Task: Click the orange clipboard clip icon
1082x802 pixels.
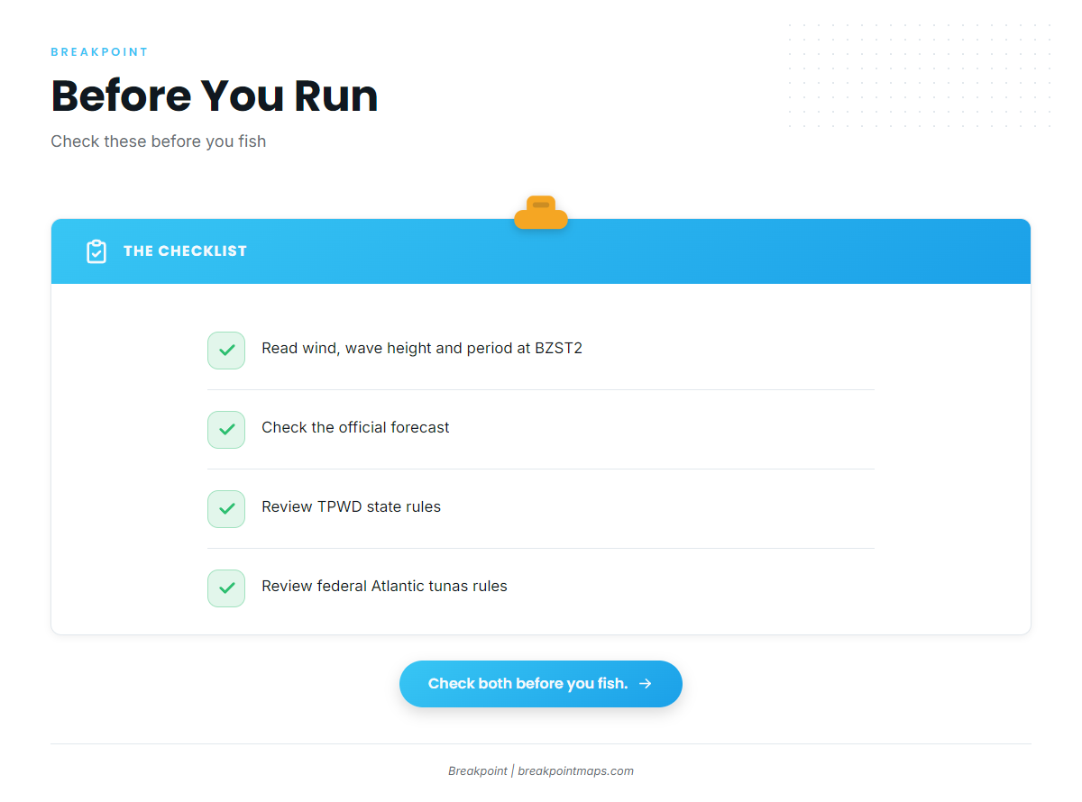Action: pyautogui.click(x=541, y=213)
